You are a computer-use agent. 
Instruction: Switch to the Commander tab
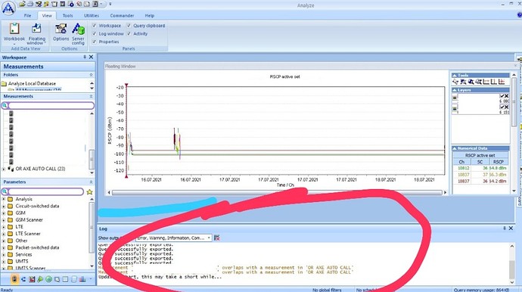(122, 16)
